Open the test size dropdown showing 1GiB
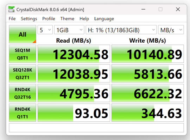 click(69, 30)
